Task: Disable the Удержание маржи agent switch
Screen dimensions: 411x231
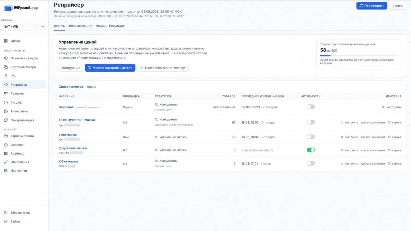Action: point(311,150)
